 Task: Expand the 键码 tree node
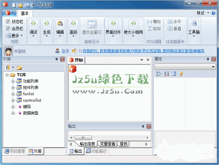pyautogui.click(x=13, y=107)
